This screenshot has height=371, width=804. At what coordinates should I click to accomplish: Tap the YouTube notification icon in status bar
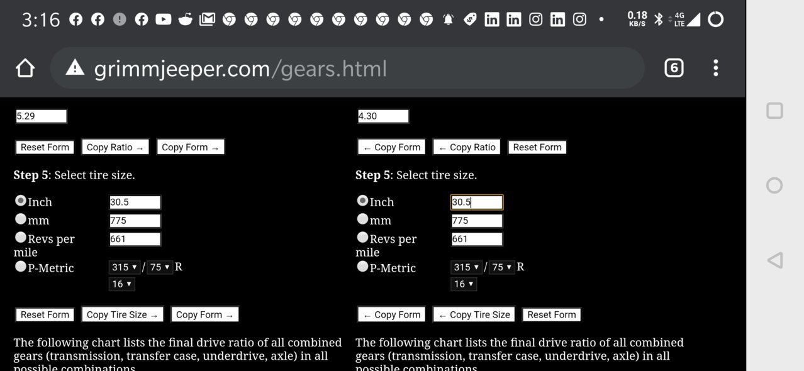point(163,19)
